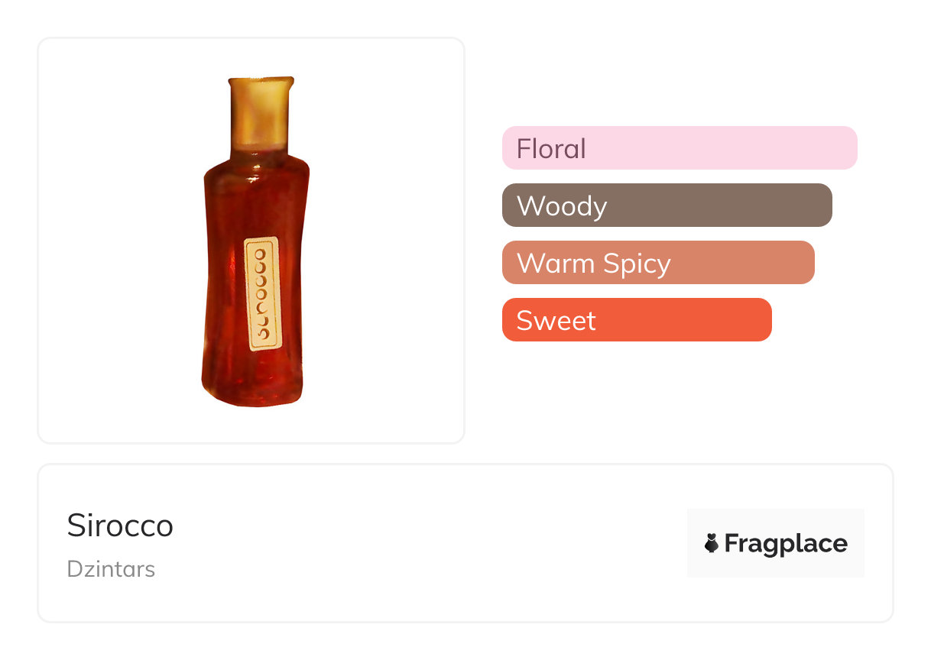Click the "Woody" text label

[x=562, y=206]
